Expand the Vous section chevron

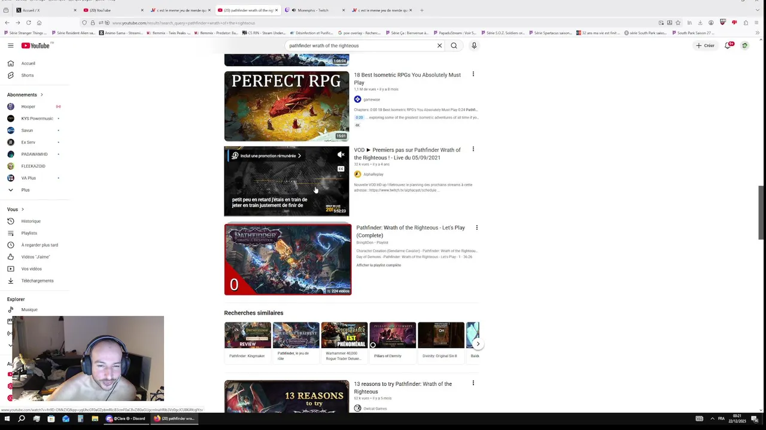coord(23,209)
